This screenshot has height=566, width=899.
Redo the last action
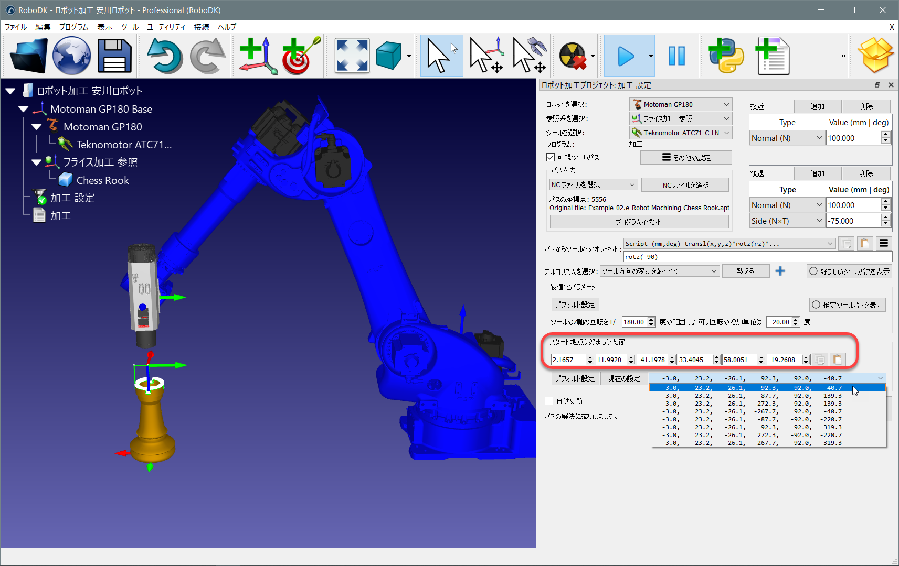tap(207, 56)
